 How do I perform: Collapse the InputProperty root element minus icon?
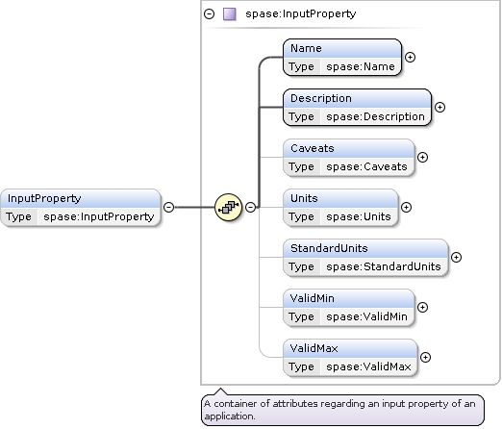[169, 207]
